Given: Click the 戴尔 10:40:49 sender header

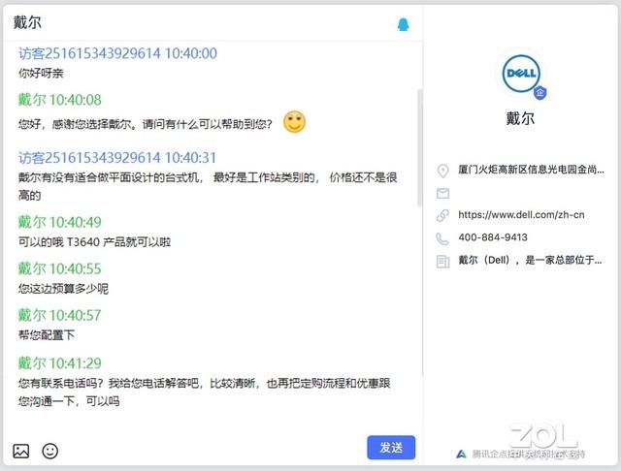Looking at the screenshot, I should (60, 222).
